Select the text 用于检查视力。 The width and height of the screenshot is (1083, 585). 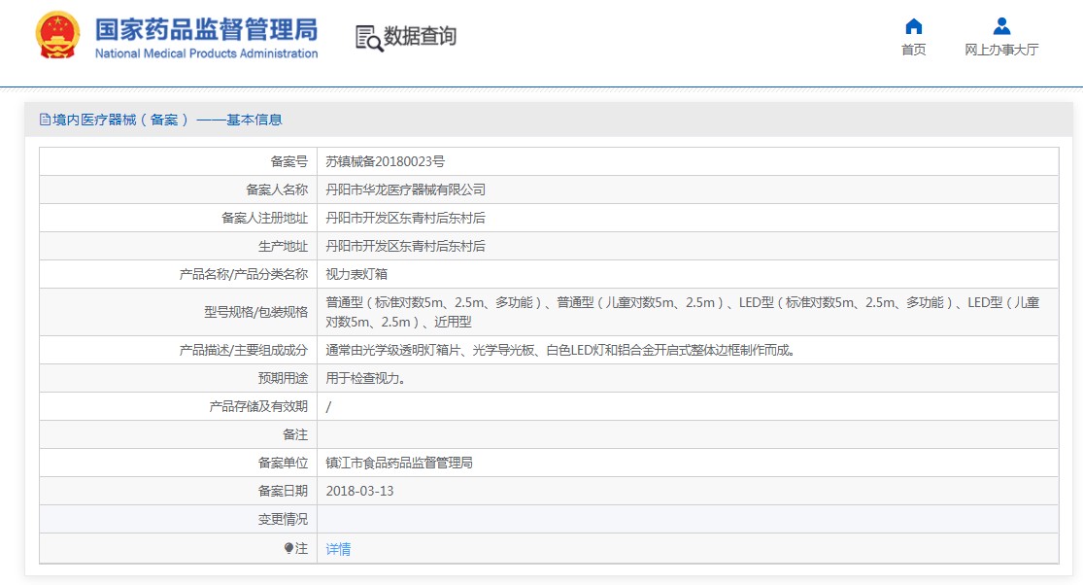(366, 378)
